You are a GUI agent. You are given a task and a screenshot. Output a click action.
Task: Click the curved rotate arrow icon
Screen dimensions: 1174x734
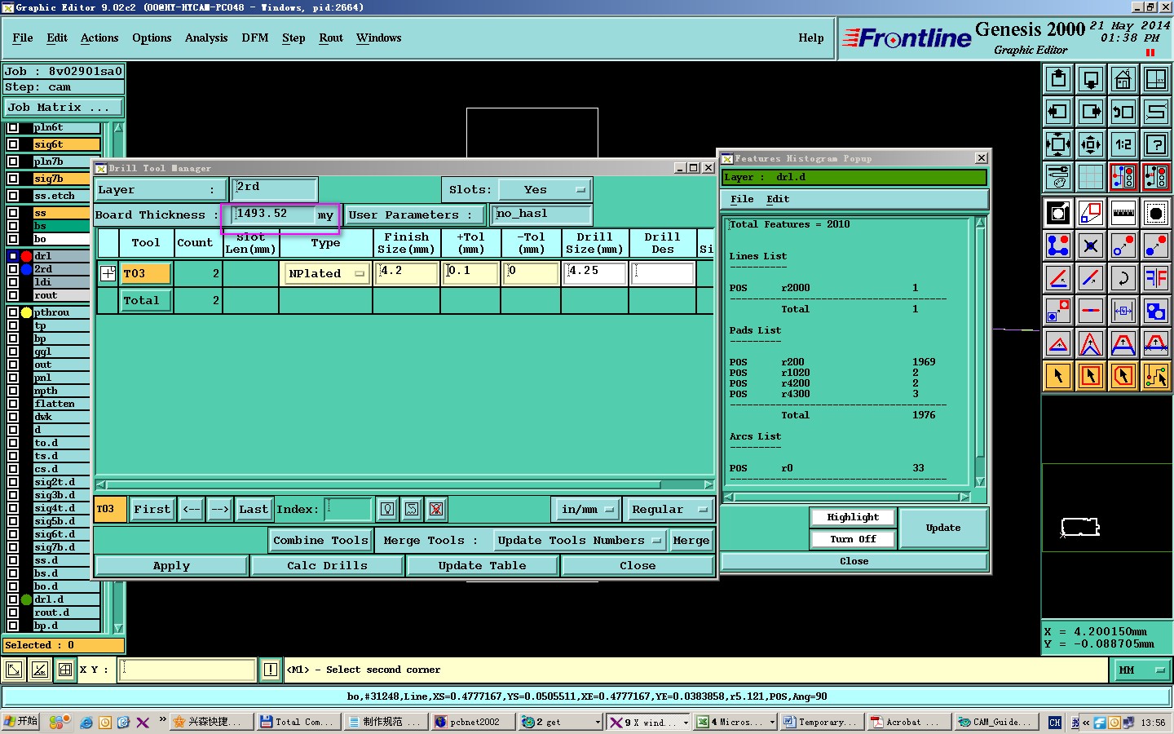point(1123,278)
